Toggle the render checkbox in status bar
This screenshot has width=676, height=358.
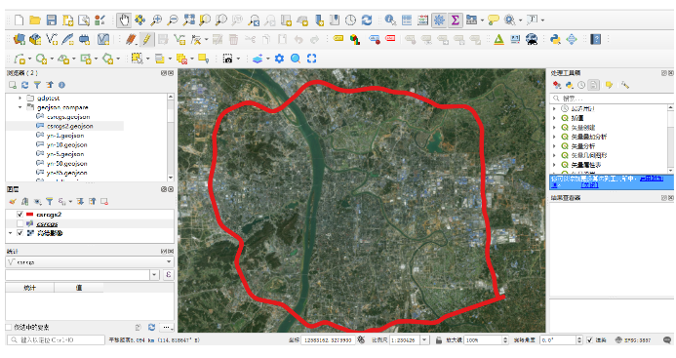[590, 339]
